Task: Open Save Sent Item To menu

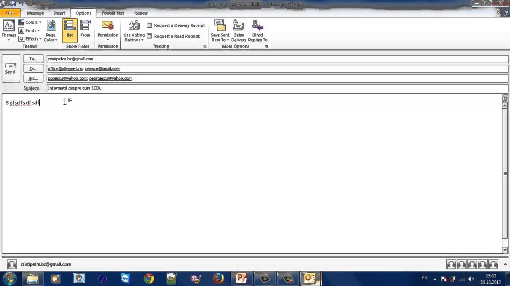Action: (220, 31)
